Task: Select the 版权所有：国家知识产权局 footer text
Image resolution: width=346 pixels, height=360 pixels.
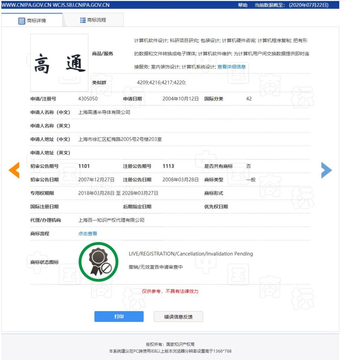Action: [170, 345]
